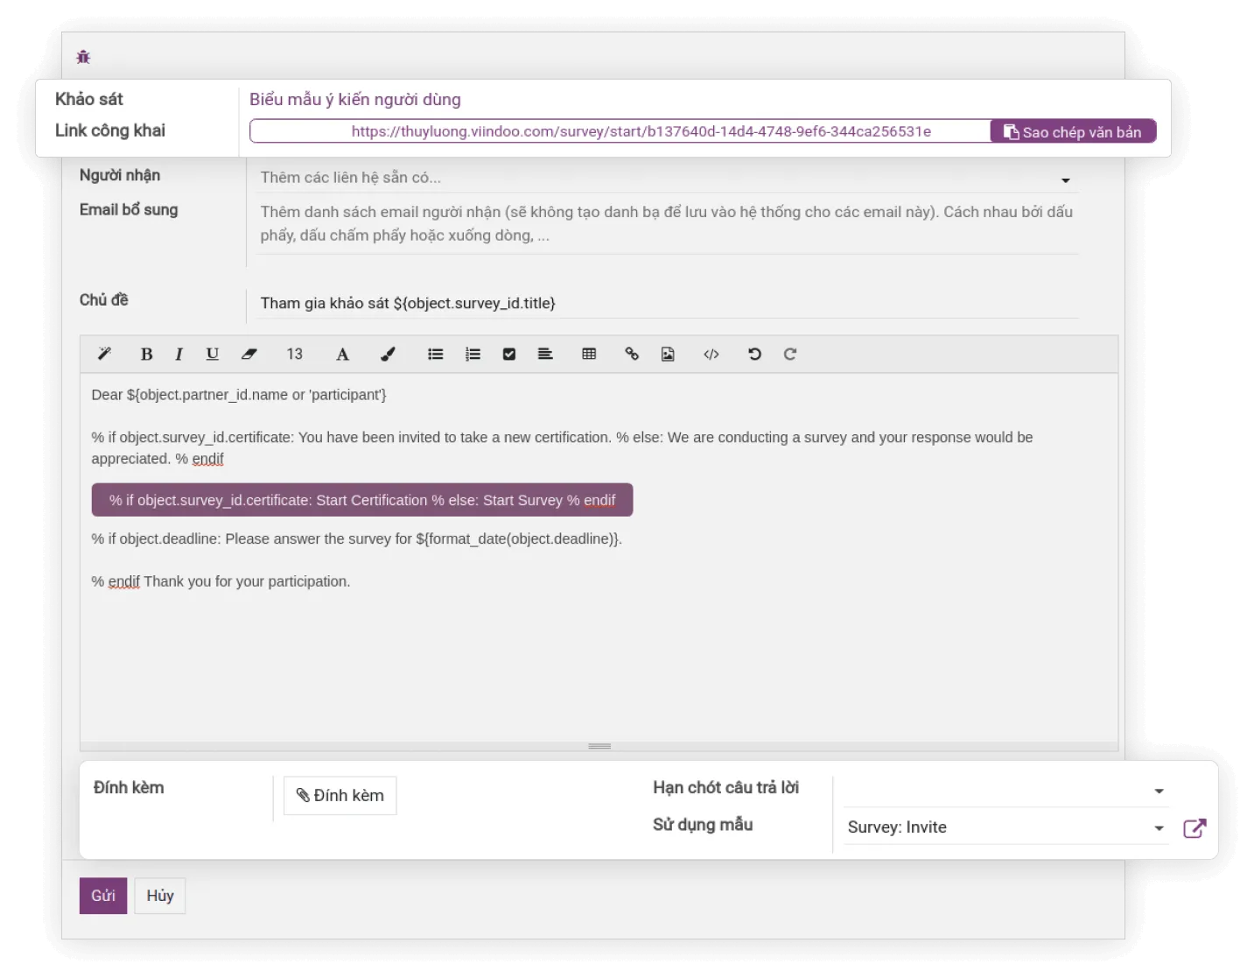1254x978 pixels.
Task: Click the debug bug icon
Action: point(83,57)
